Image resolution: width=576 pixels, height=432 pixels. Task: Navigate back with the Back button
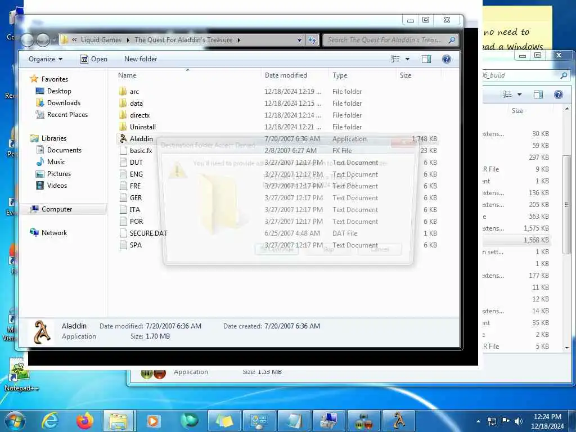click(28, 40)
